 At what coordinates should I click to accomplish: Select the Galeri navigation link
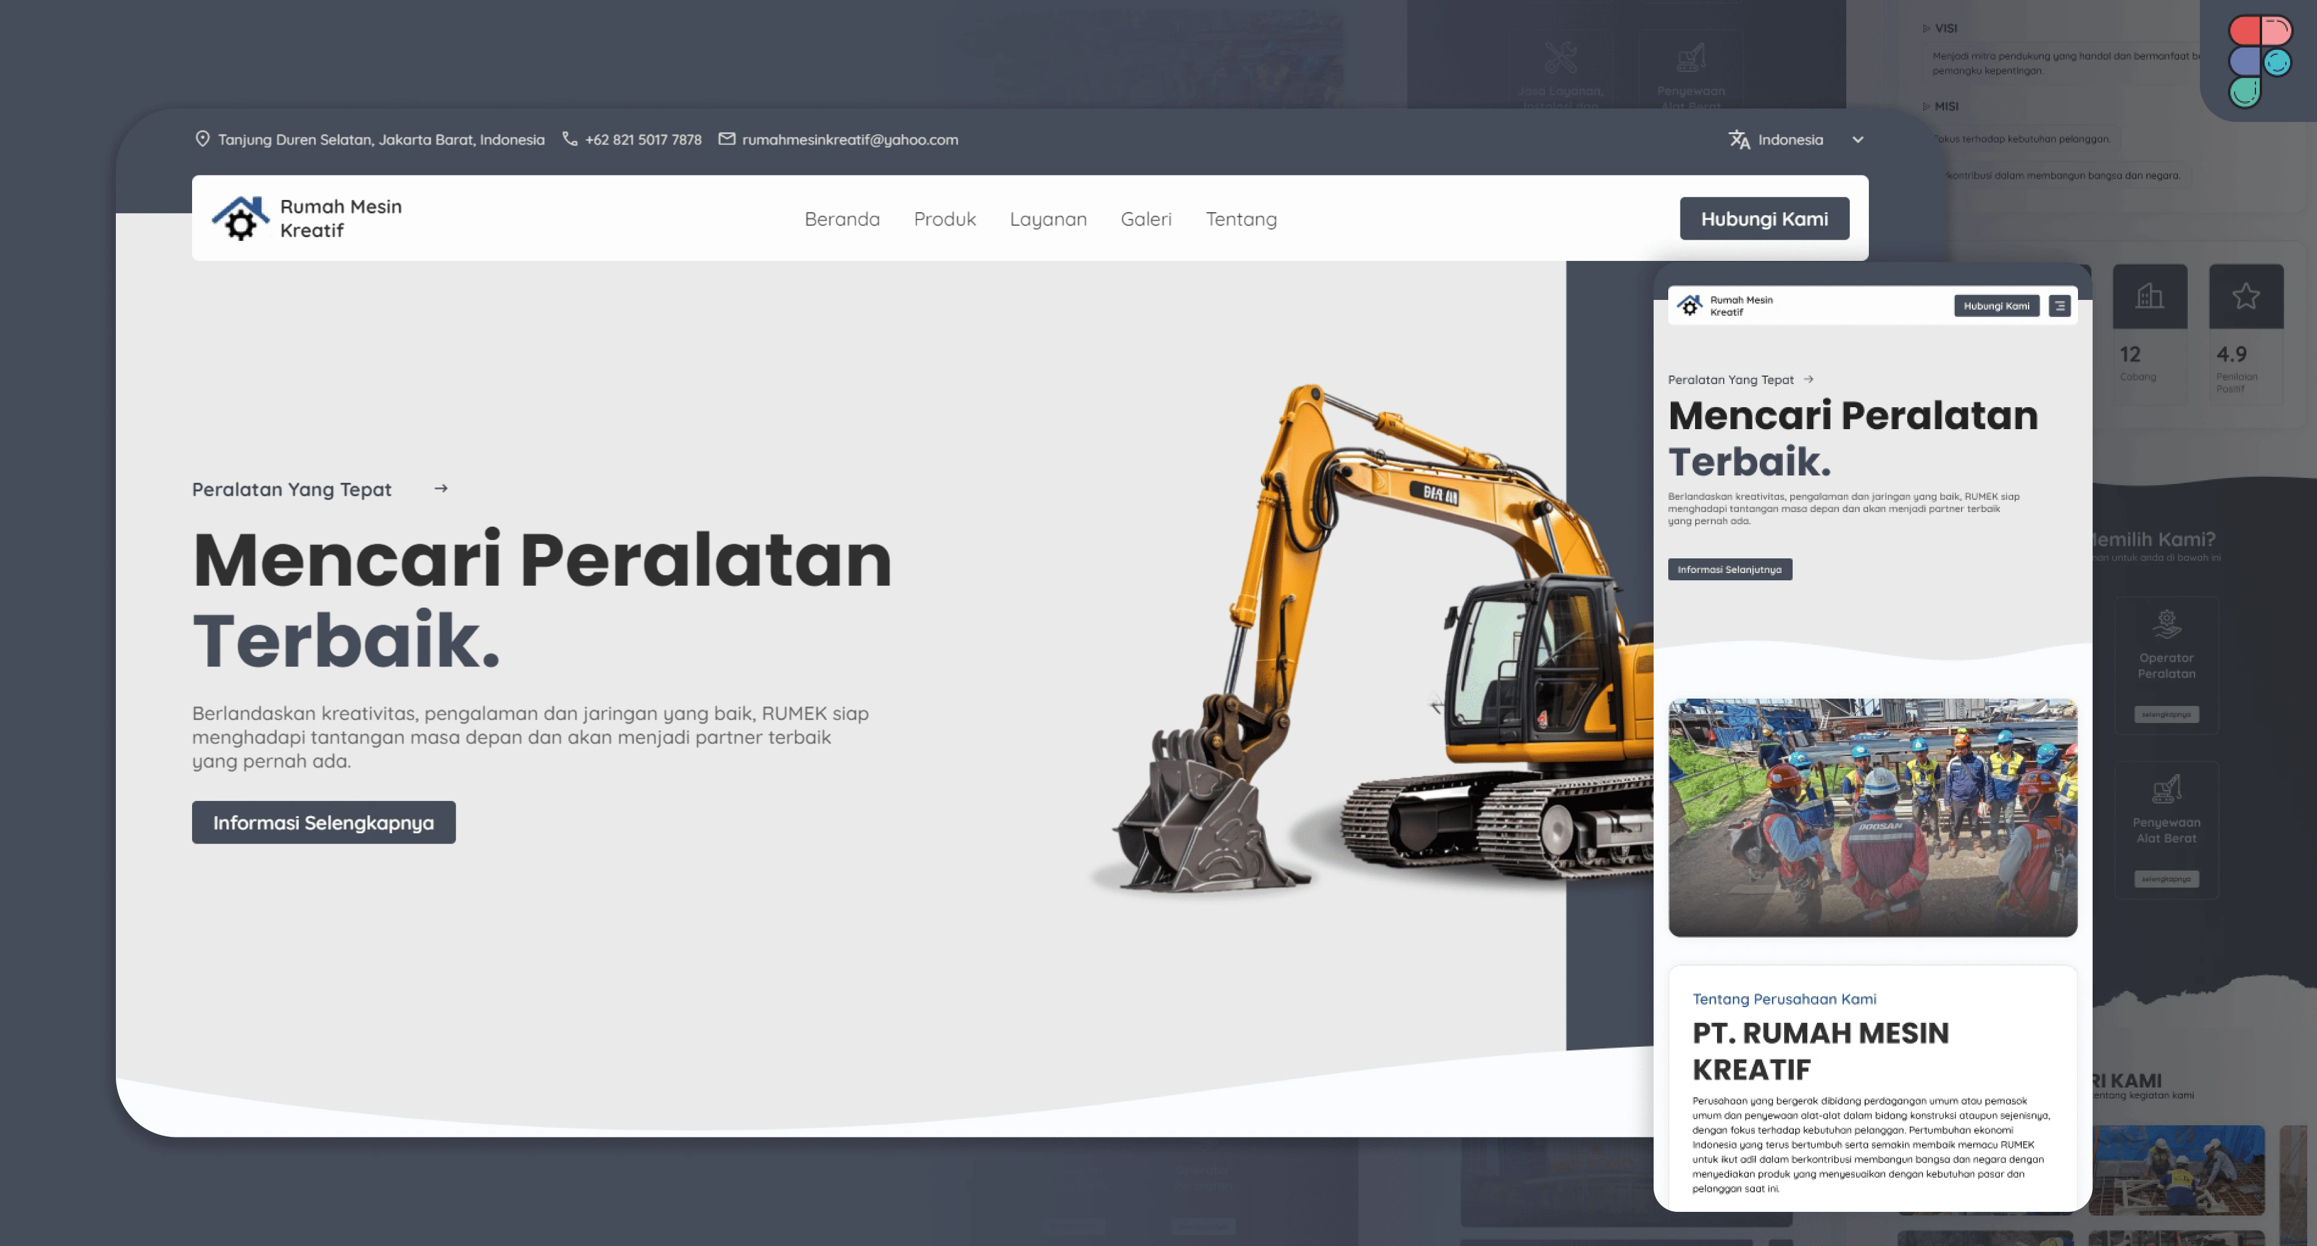click(1145, 218)
